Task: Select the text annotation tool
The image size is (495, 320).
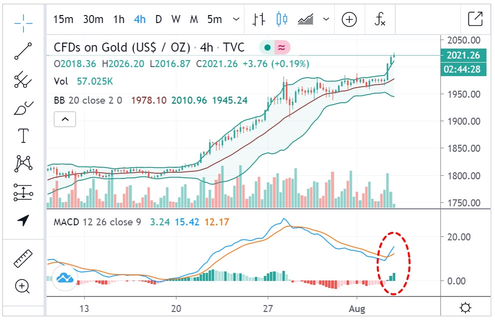Action: pyautogui.click(x=23, y=135)
